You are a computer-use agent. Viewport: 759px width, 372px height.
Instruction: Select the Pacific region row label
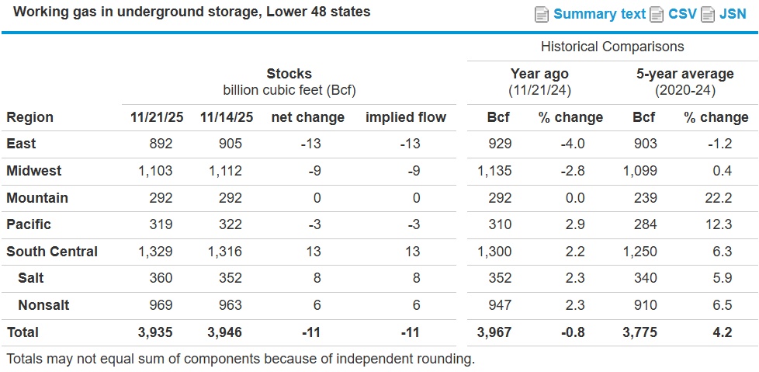[29, 224]
